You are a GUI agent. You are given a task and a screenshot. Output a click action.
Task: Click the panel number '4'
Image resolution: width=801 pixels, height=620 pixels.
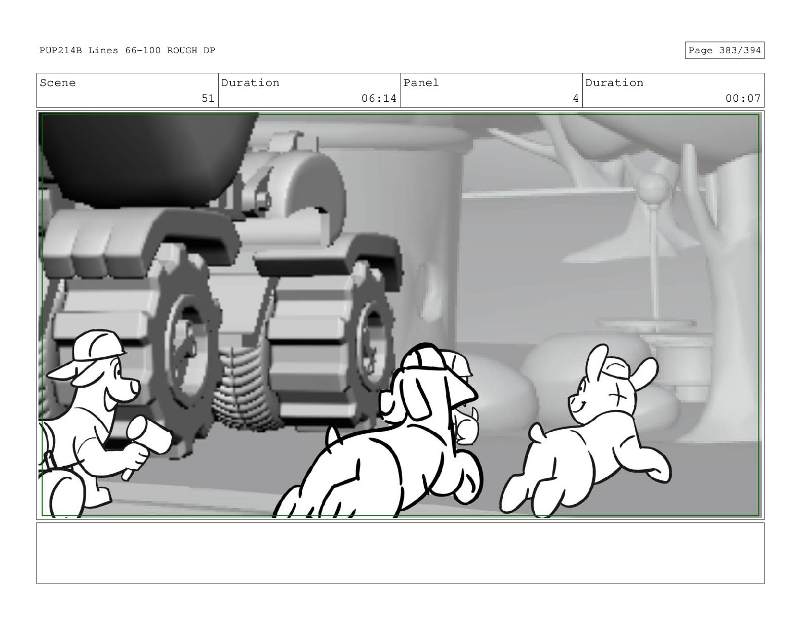coord(575,98)
